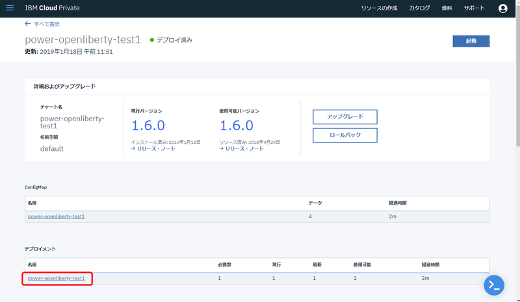Select the page title power-openliberty-test1

[x=83, y=40]
